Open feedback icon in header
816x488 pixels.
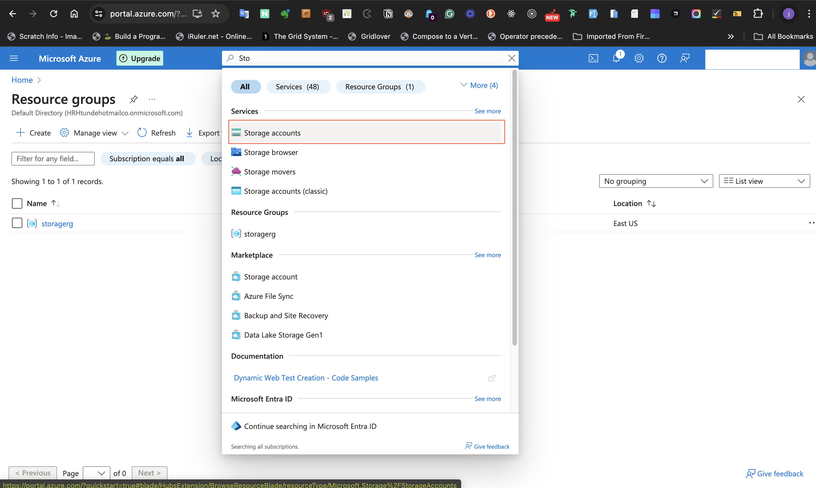click(x=684, y=58)
